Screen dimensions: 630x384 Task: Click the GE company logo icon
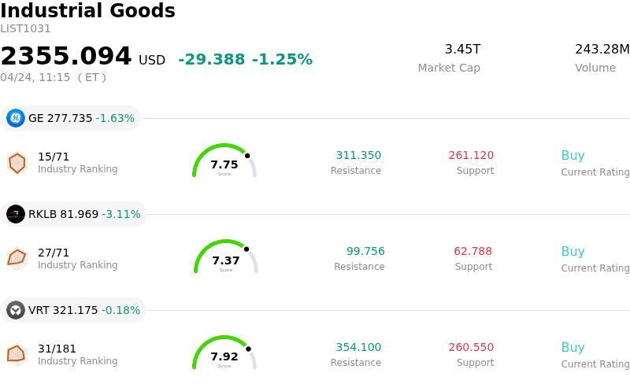[x=16, y=118]
